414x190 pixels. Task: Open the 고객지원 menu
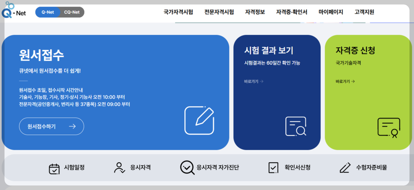[364, 11]
